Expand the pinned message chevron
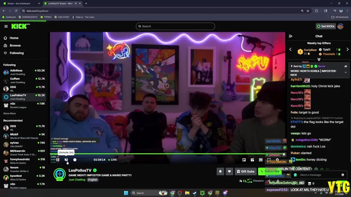 346,73
